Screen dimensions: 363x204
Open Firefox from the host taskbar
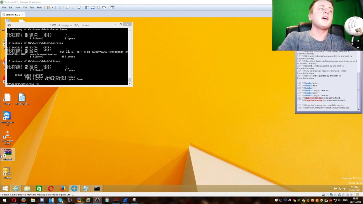pyautogui.click(x=23, y=200)
